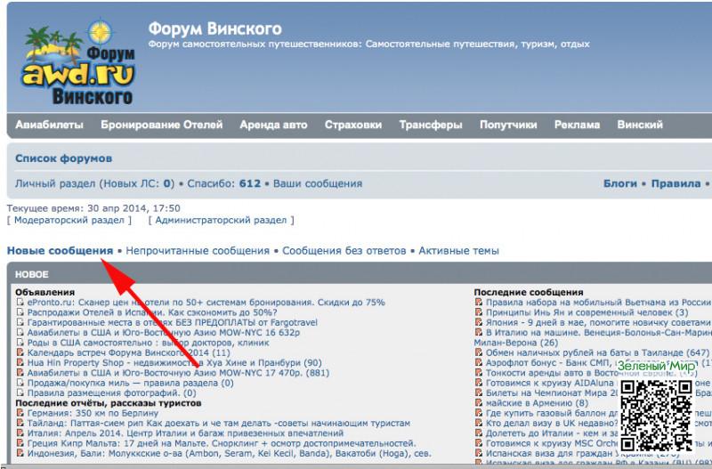Click the icon next to Германия: 350 км topic
The height and width of the screenshot is (469, 712).
pos(20,415)
